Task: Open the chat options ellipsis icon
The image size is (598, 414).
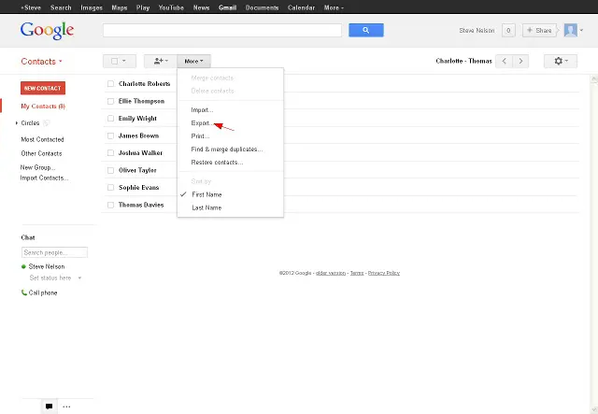Action: click(66, 407)
